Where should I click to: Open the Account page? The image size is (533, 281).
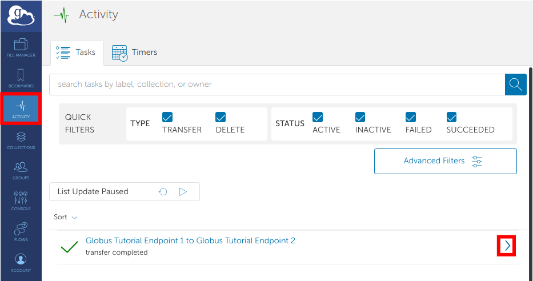[21, 263]
